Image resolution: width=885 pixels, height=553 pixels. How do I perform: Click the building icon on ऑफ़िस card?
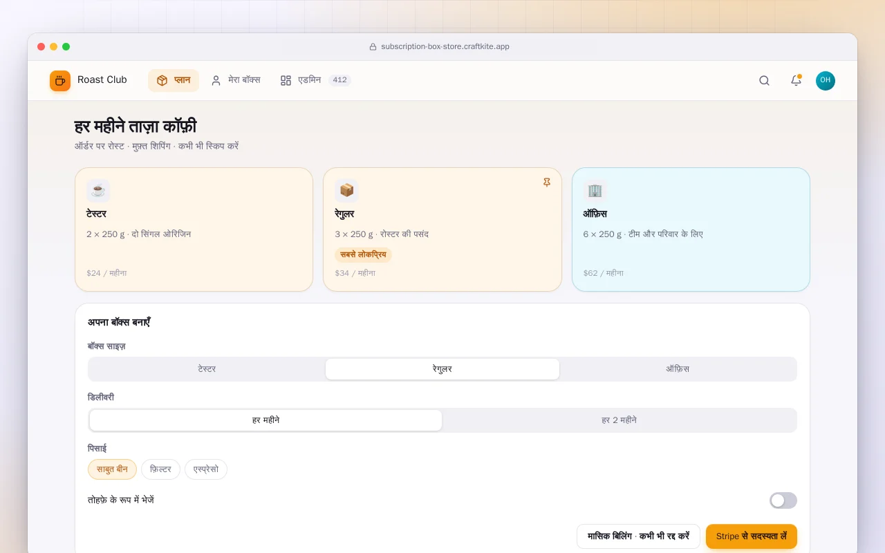[x=595, y=190]
